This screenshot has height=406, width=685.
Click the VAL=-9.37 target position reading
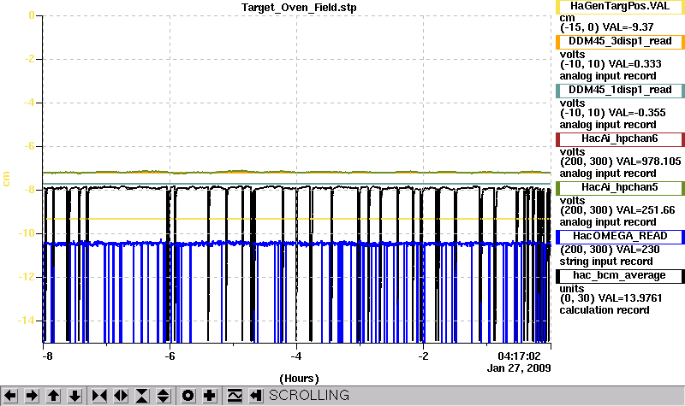point(628,27)
